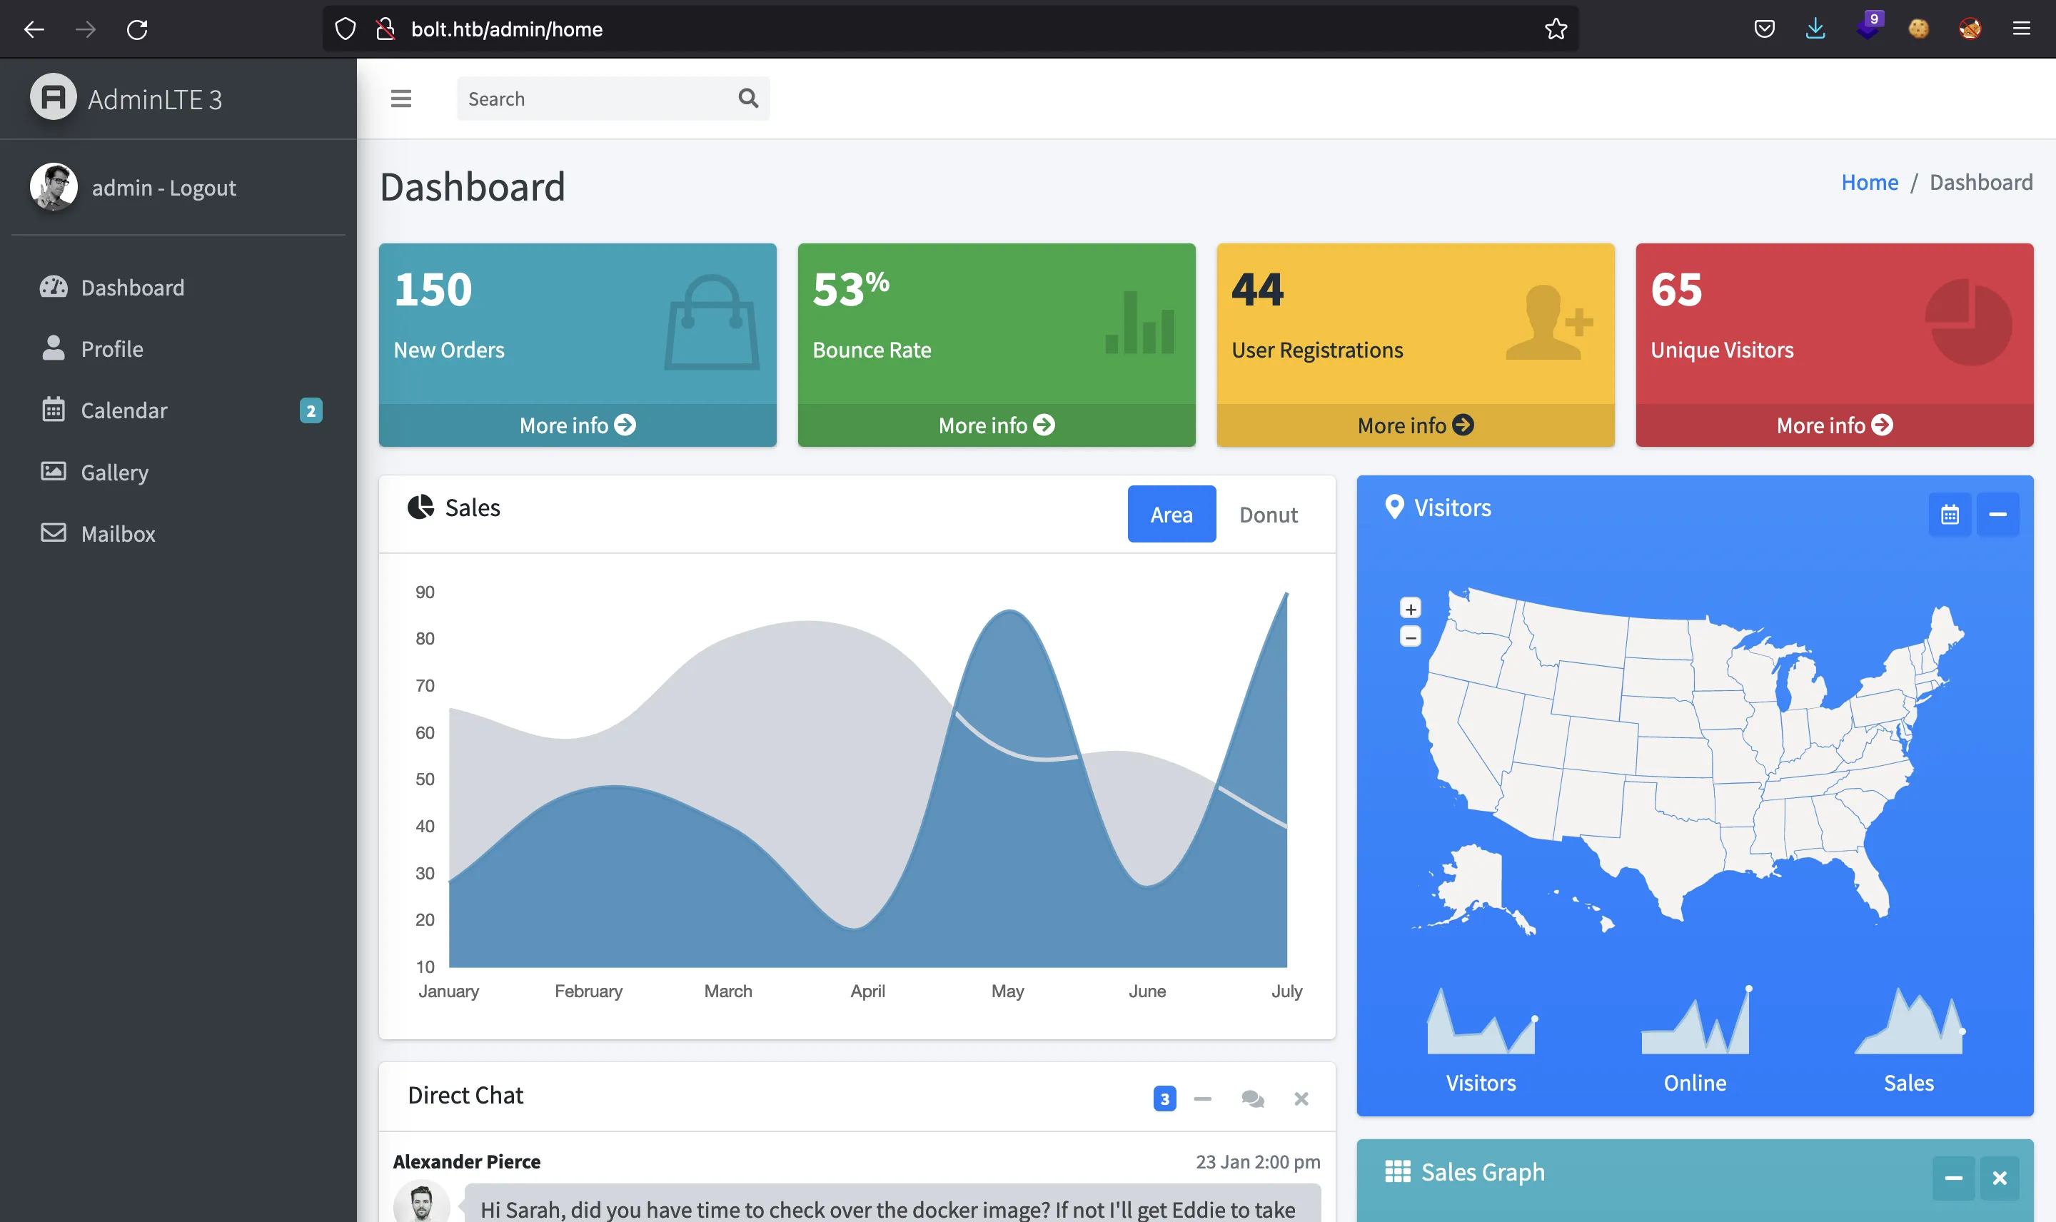2056x1222 pixels.
Task: Expand the Bounce Rate More info link
Action: [x=997, y=425]
